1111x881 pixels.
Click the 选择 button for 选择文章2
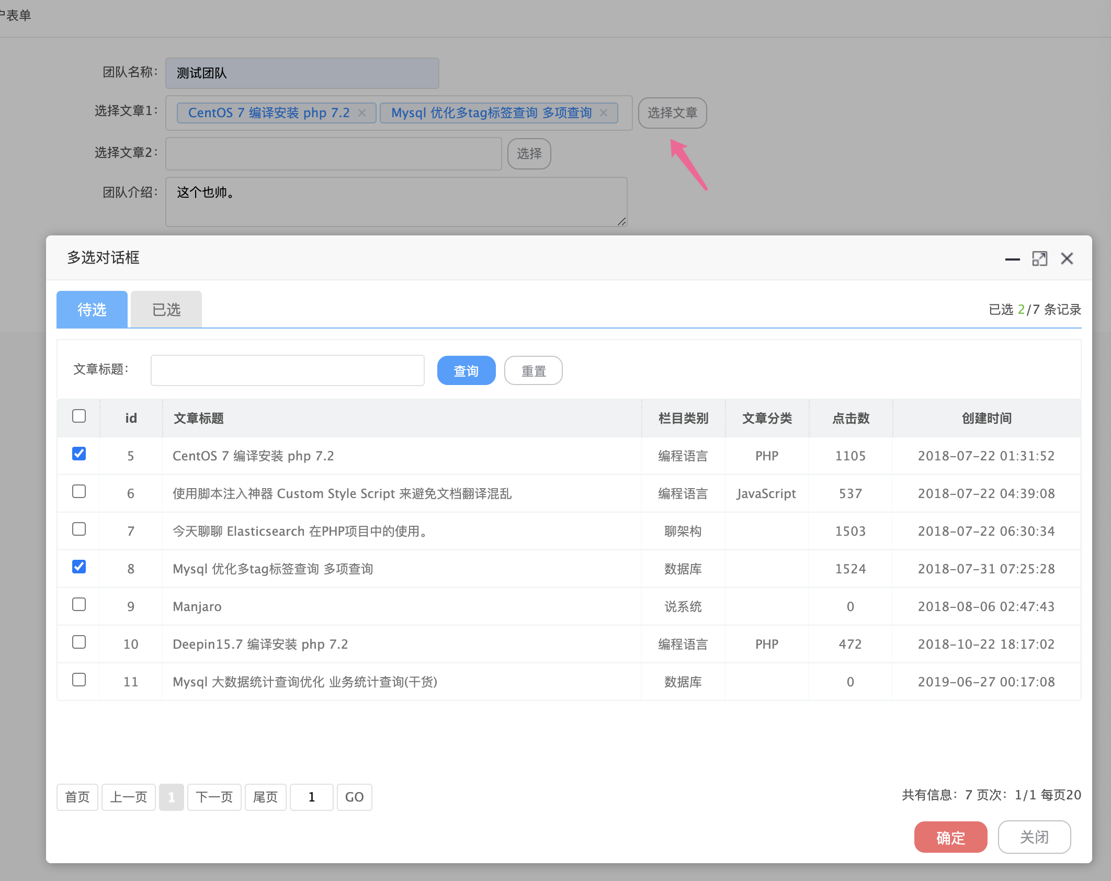coord(529,153)
